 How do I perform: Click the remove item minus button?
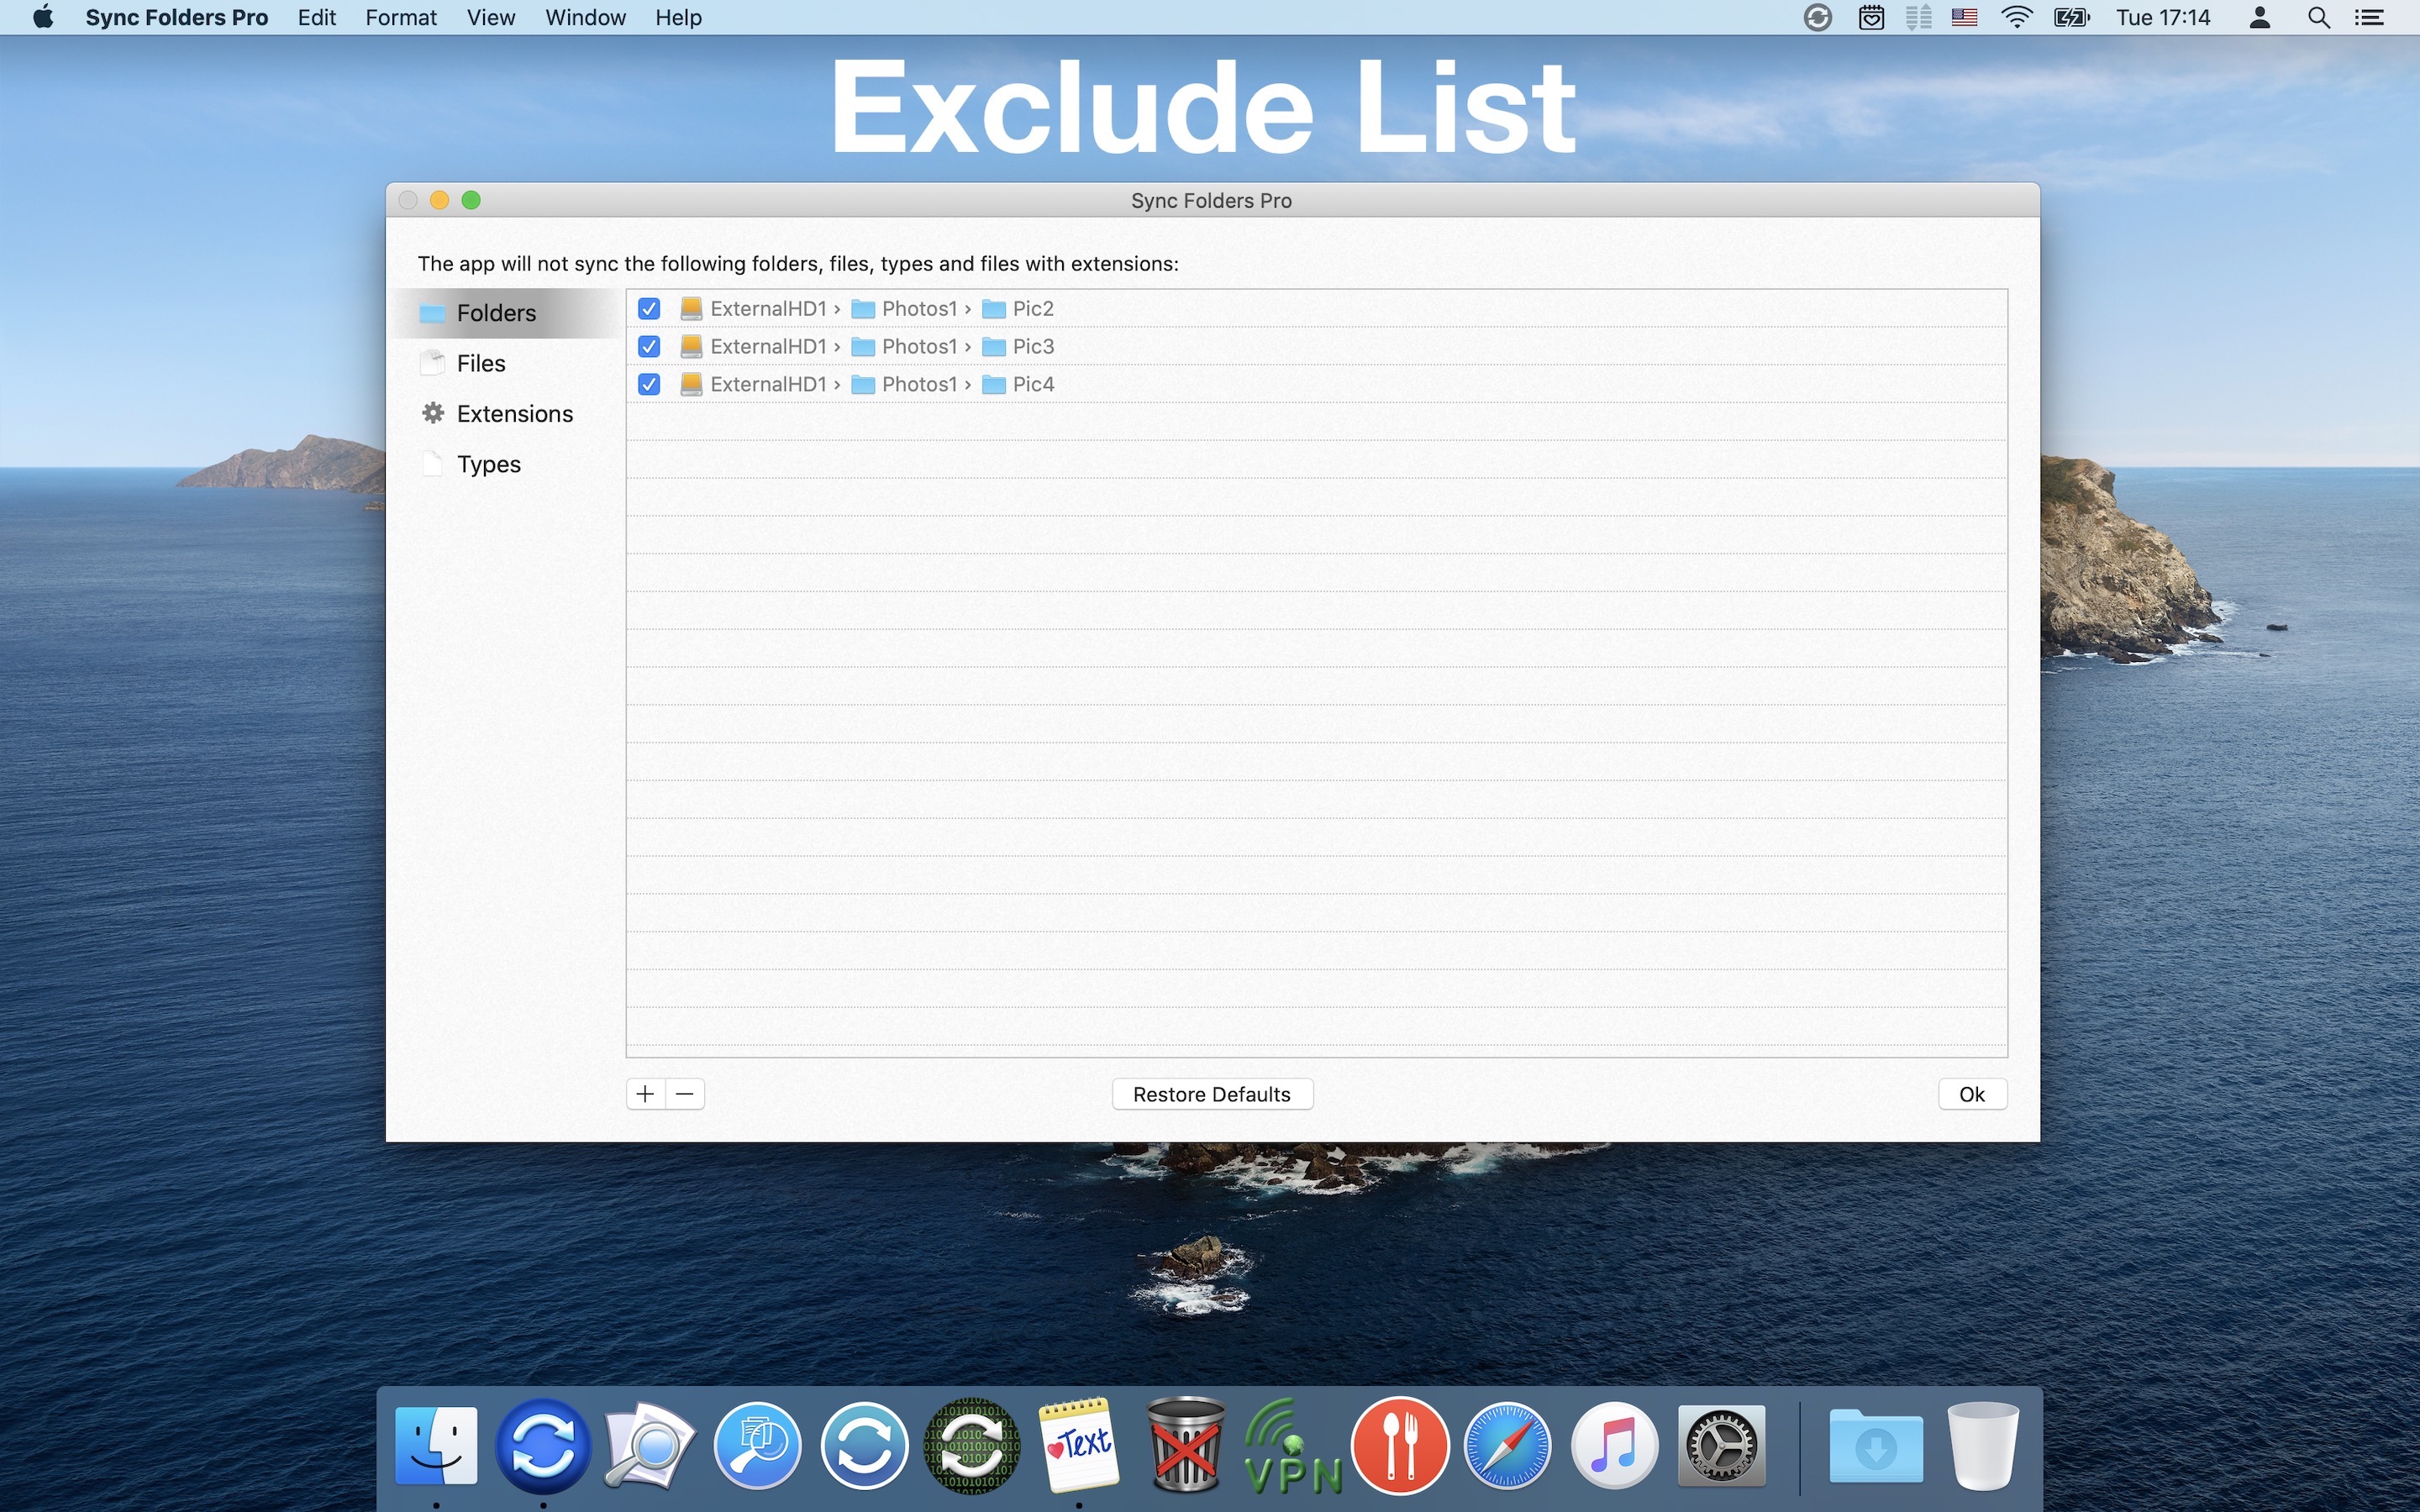pyautogui.click(x=685, y=1094)
